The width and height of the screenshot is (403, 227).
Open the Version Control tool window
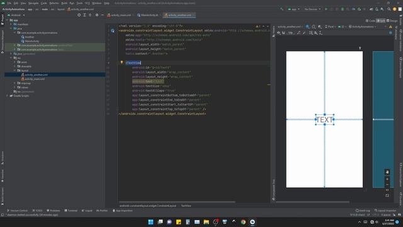pos(17,211)
